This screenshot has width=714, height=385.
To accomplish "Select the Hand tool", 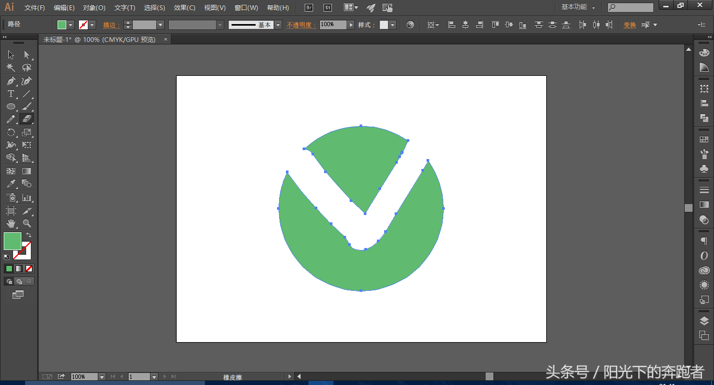I will [11, 223].
